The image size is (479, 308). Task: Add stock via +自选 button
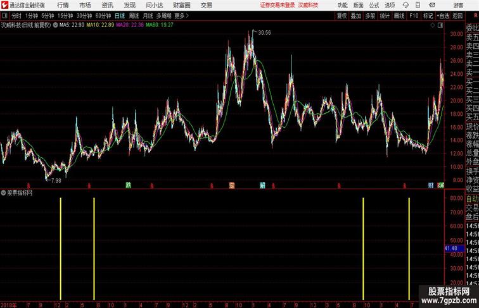tap(443, 16)
